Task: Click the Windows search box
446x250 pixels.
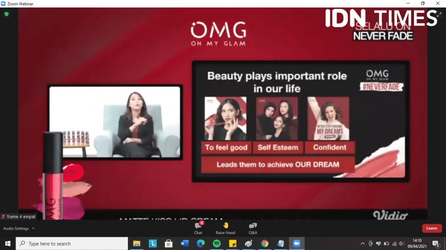Action: click(71, 244)
